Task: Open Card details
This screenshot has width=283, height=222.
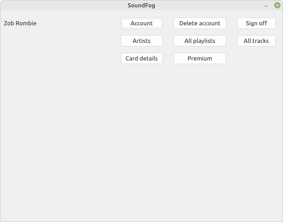Action: point(141,58)
